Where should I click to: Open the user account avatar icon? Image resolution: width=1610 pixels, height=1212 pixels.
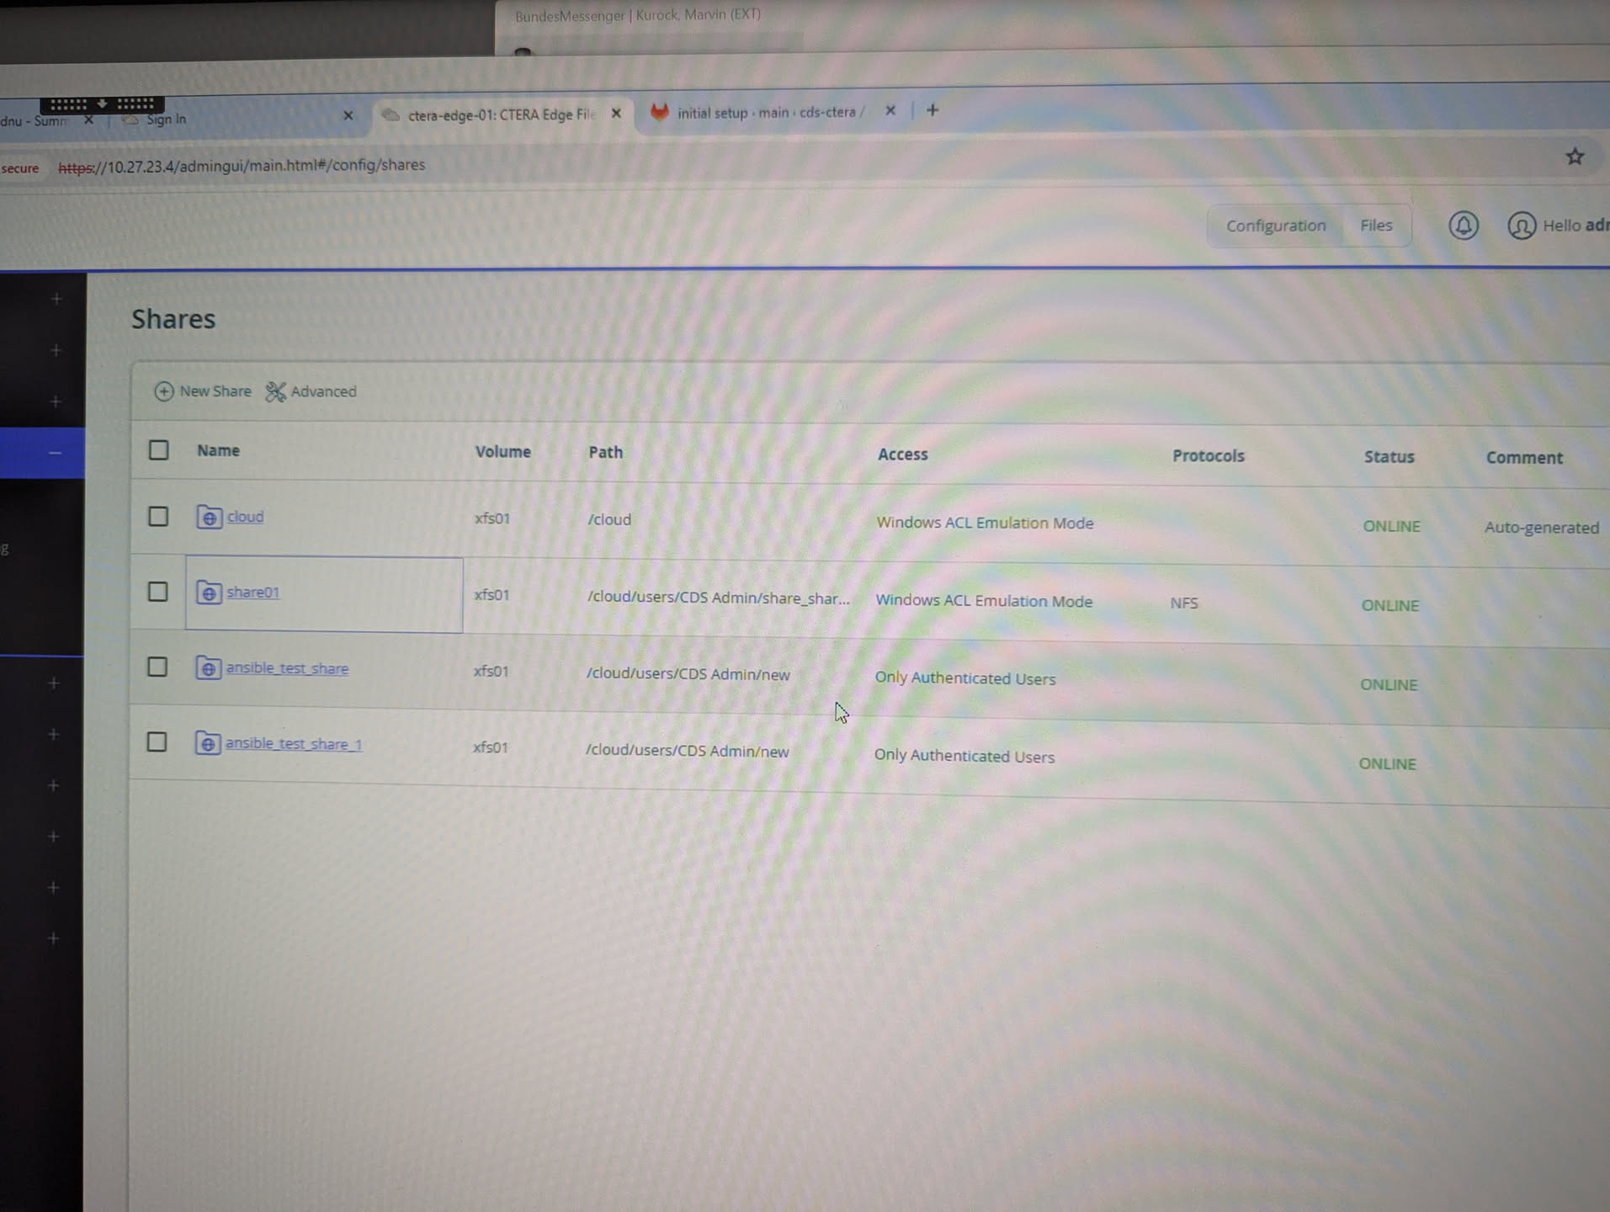click(1521, 226)
